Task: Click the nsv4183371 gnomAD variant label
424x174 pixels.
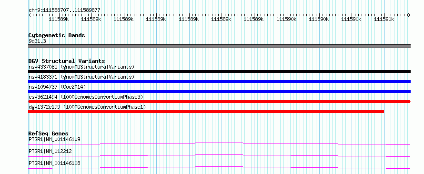Action: click(81, 77)
